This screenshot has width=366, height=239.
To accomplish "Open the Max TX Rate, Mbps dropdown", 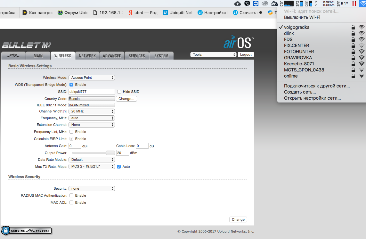I will [x=92, y=166].
